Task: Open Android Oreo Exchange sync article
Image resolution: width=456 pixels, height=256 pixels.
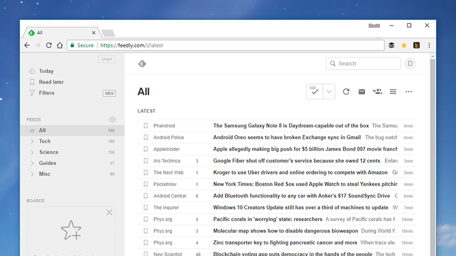Action: click(x=287, y=137)
